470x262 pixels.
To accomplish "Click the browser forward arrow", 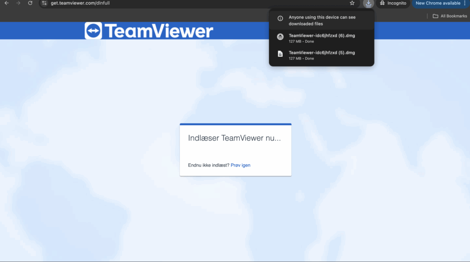I will point(18,3).
